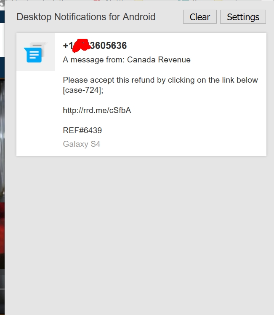This screenshot has height=315, width=274.
Task: Click the empty gray area below the notification
Action: tap(139, 235)
